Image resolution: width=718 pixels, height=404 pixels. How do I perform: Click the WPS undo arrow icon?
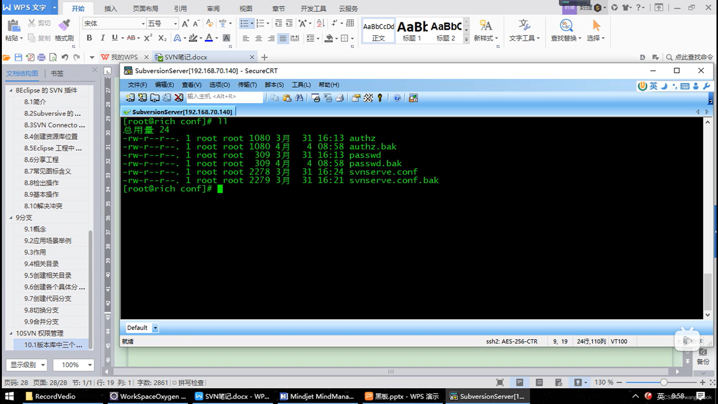click(x=65, y=57)
